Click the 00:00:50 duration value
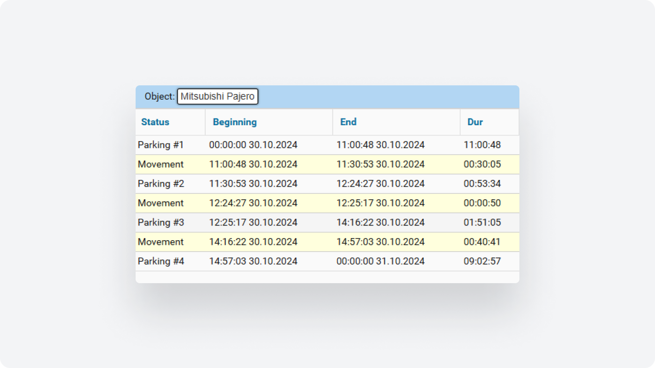655x368 pixels. click(482, 203)
